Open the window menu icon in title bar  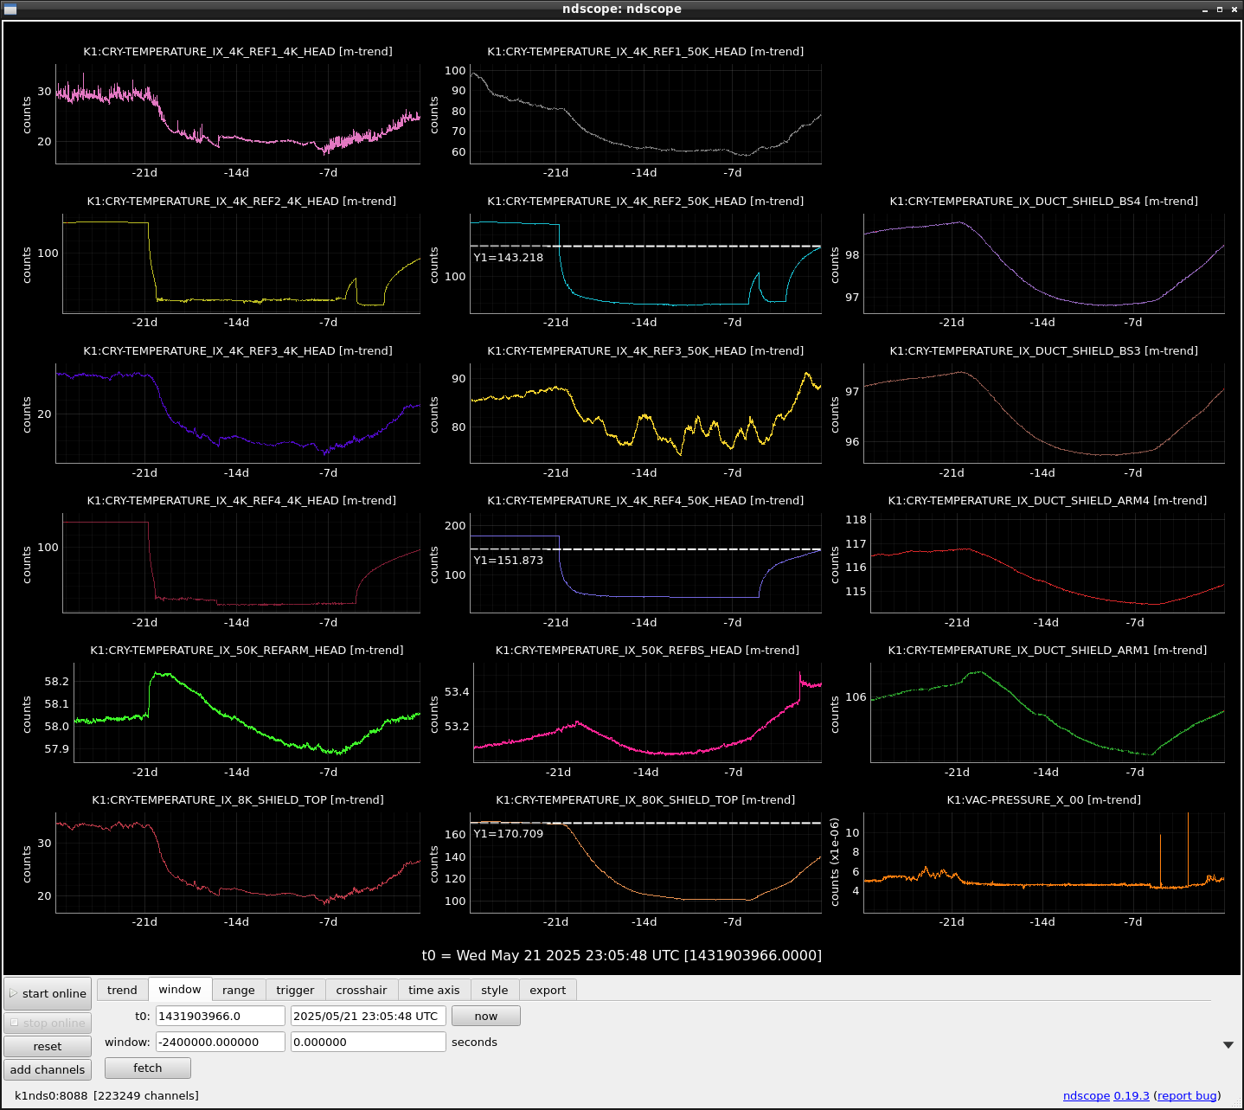(x=10, y=9)
